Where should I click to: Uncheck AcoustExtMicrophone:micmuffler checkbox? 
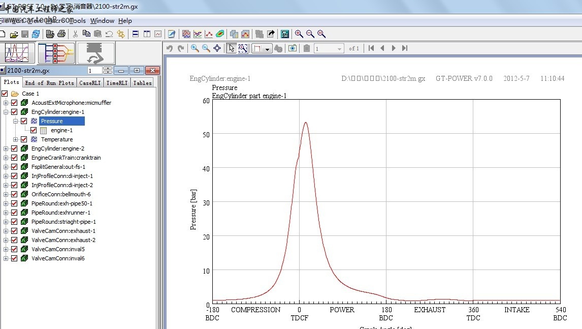(x=15, y=103)
